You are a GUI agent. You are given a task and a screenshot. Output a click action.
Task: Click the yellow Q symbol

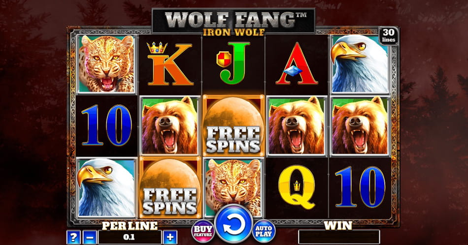pyautogui.click(x=297, y=187)
